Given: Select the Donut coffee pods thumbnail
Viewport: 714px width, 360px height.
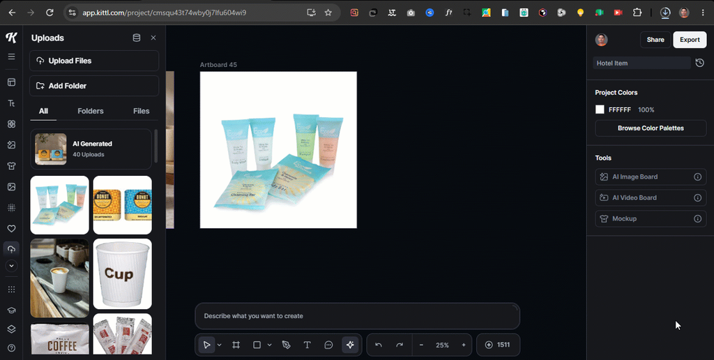Looking at the screenshot, I should [x=123, y=205].
